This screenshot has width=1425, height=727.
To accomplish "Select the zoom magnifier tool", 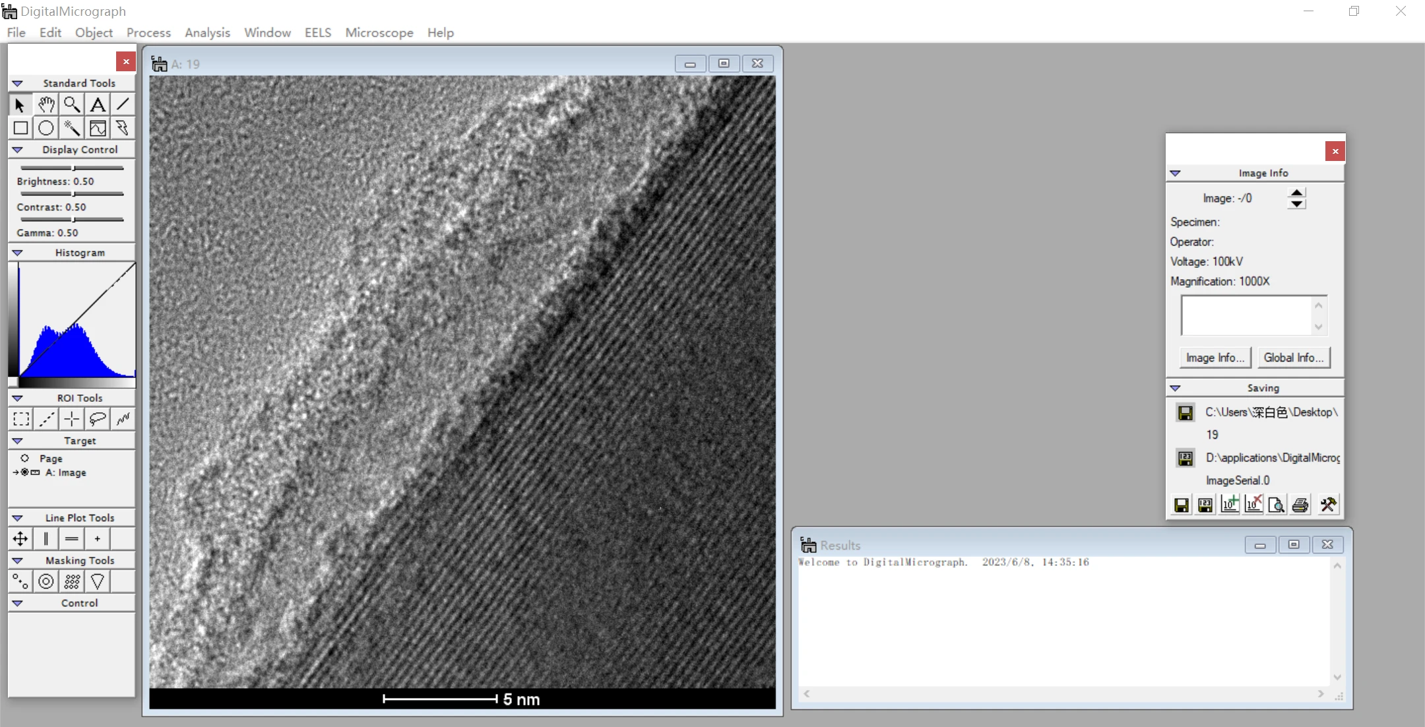I will (x=72, y=104).
